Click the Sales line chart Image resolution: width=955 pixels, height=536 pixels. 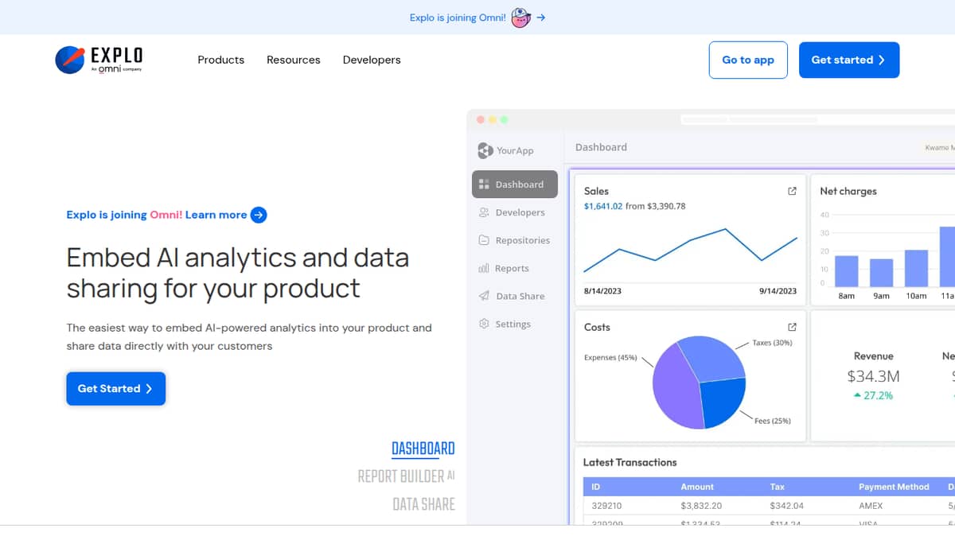coord(690,251)
